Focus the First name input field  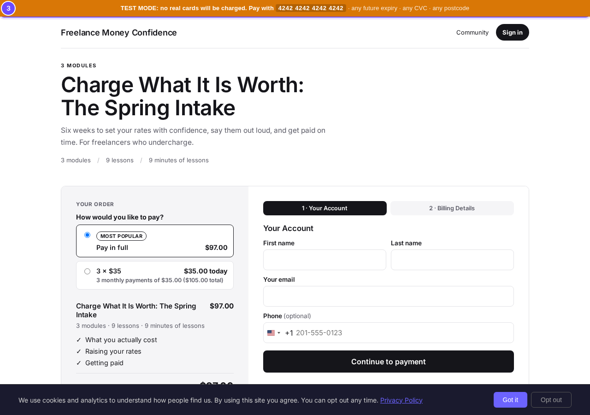(324, 260)
